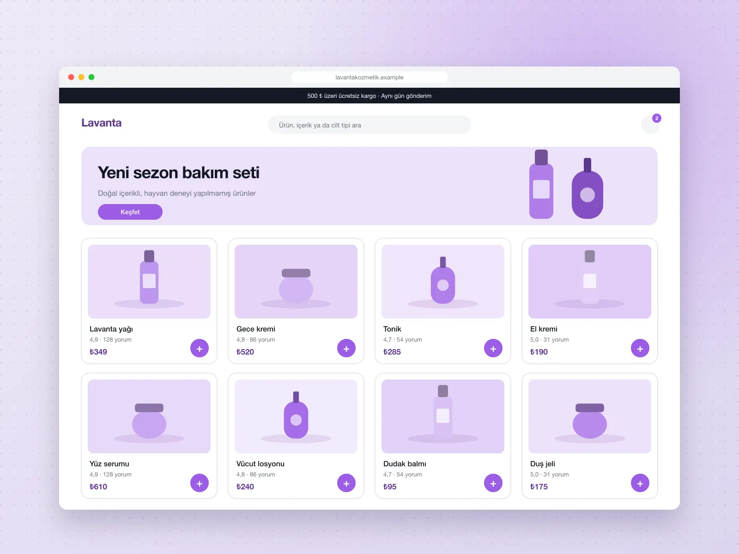Click the ₺349 price

click(98, 352)
